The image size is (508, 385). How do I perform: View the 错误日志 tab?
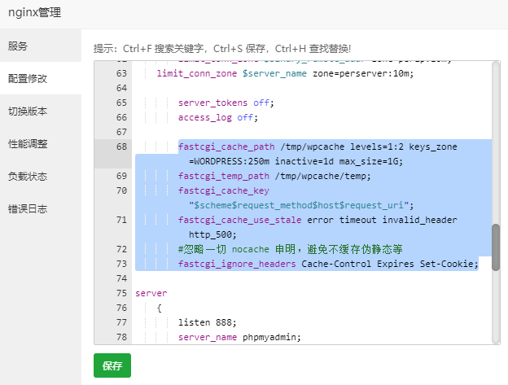tap(28, 209)
